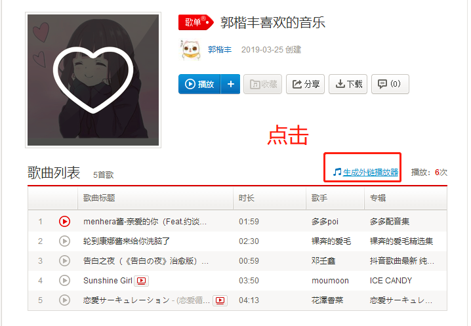Open 郭楷丰 user profile link
The image size is (471, 326).
tap(220, 50)
